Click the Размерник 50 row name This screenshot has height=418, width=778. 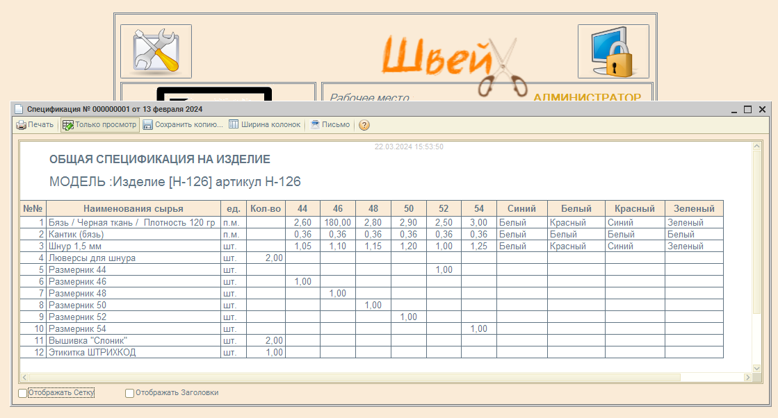133,305
